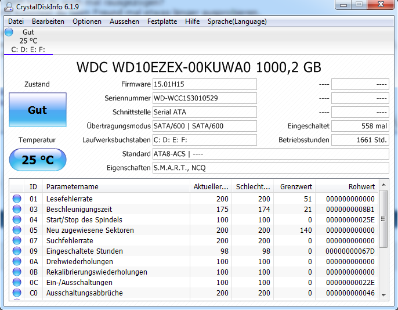Select the Drehwiederholungen parameter name

[x=79, y=261]
